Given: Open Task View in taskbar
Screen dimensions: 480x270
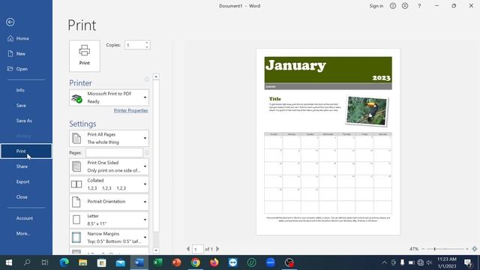Looking at the screenshot, I should 45,262.
